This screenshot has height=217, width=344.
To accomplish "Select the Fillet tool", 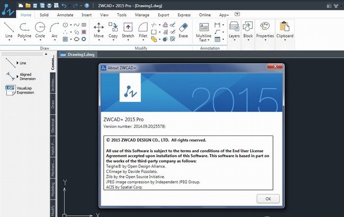I will [143, 29].
